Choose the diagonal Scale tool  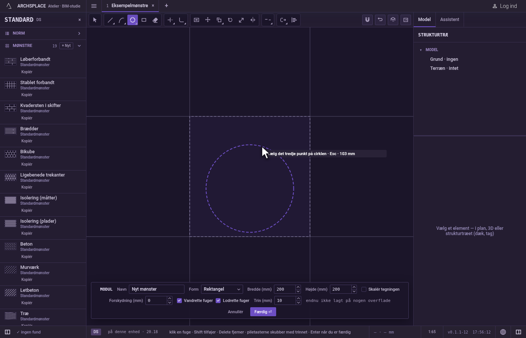point(242,20)
